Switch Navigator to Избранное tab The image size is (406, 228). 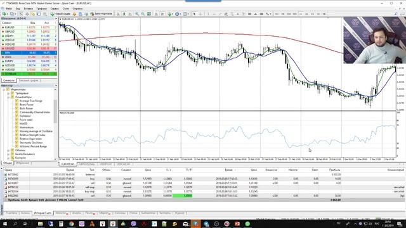pyautogui.click(x=22, y=163)
